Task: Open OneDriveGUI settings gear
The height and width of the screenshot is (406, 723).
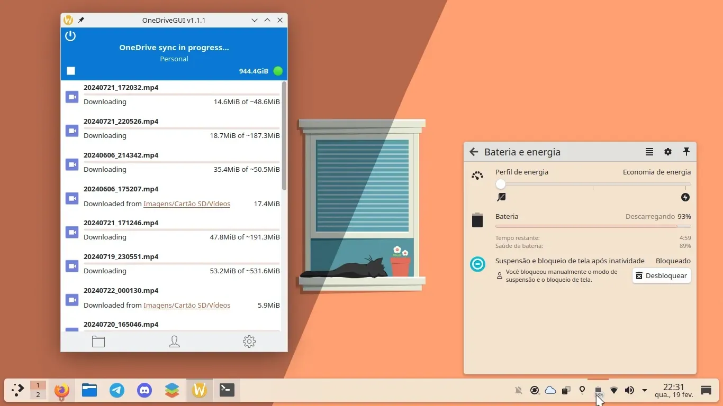Action: pyautogui.click(x=249, y=342)
